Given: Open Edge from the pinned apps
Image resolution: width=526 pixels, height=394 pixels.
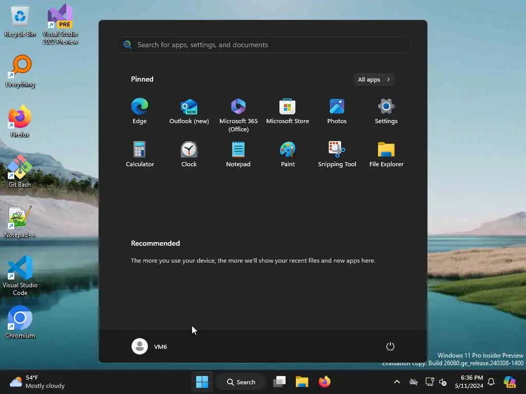Looking at the screenshot, I should (140, 111).
